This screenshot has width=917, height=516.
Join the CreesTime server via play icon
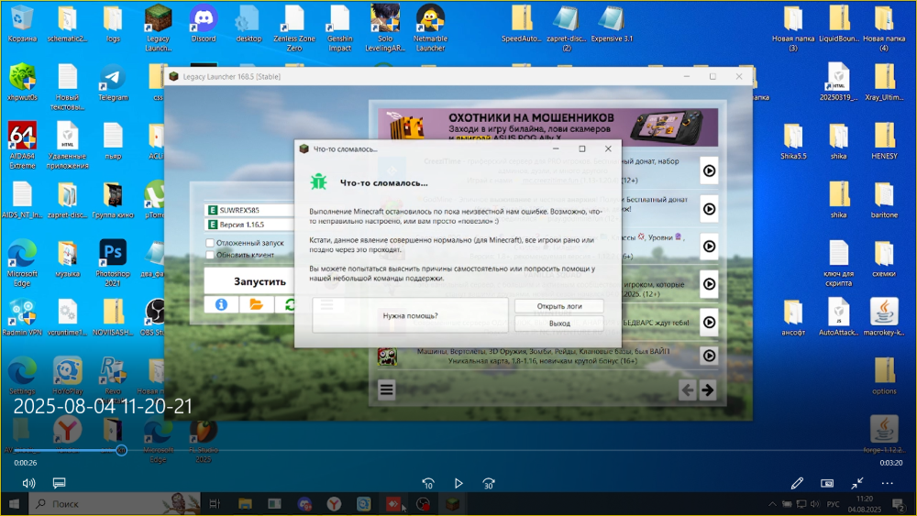point(709,170)
